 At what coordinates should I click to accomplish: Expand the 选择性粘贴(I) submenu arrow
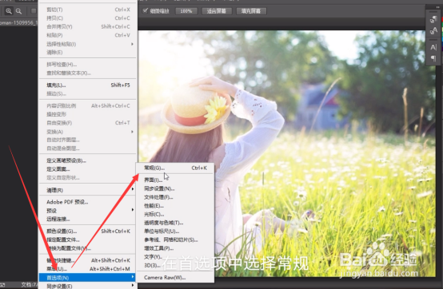(132, 44)
